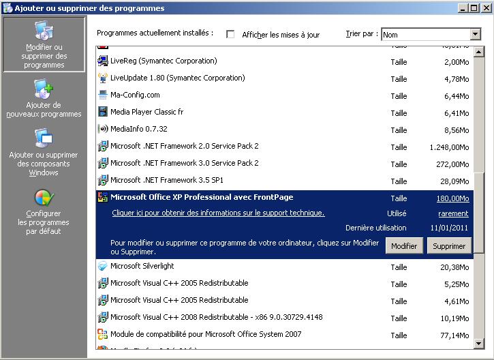Click the vertical scrollbar thumb

tap(479, 213)
